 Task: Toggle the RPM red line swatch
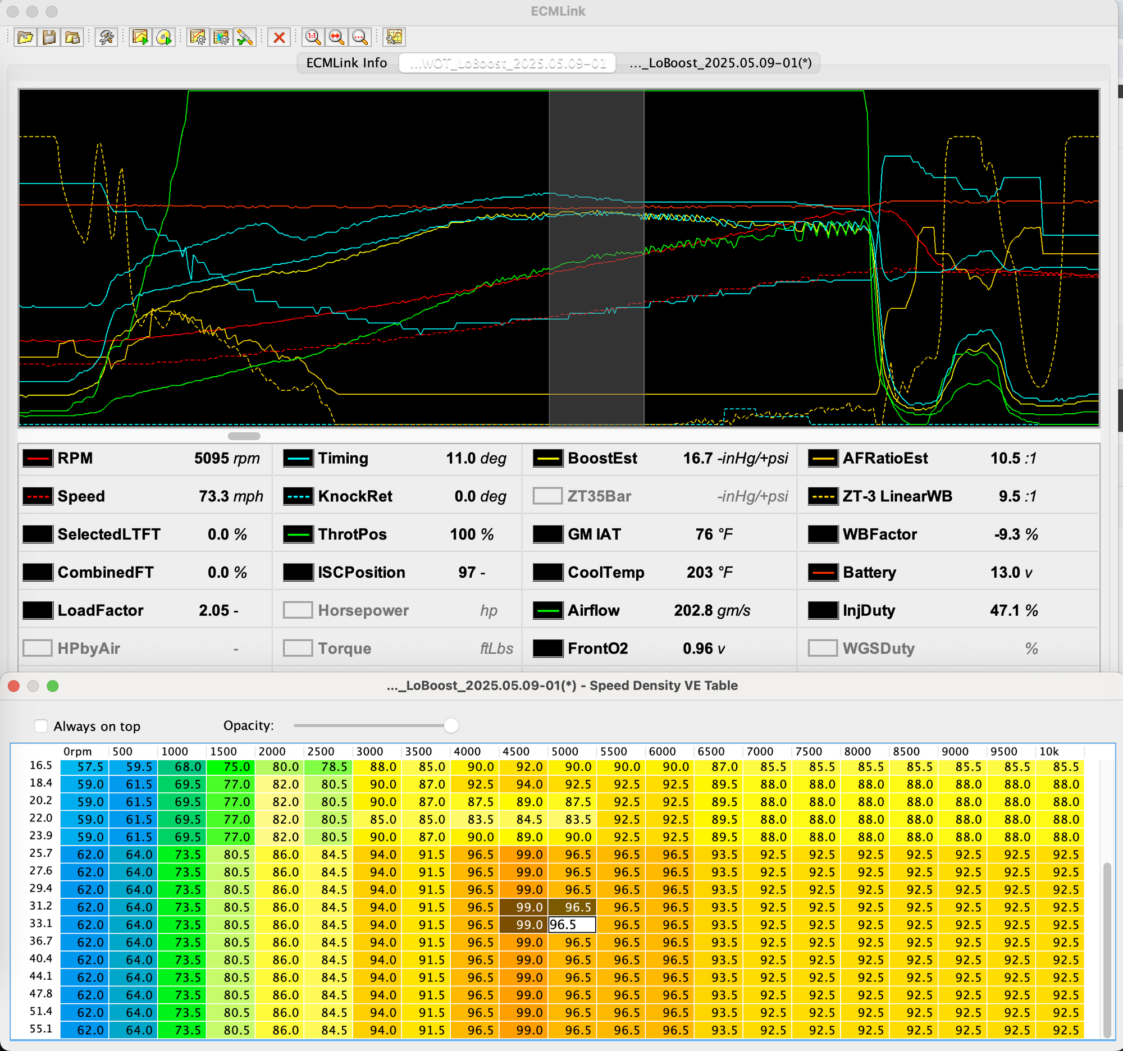[x=37, y=458]
